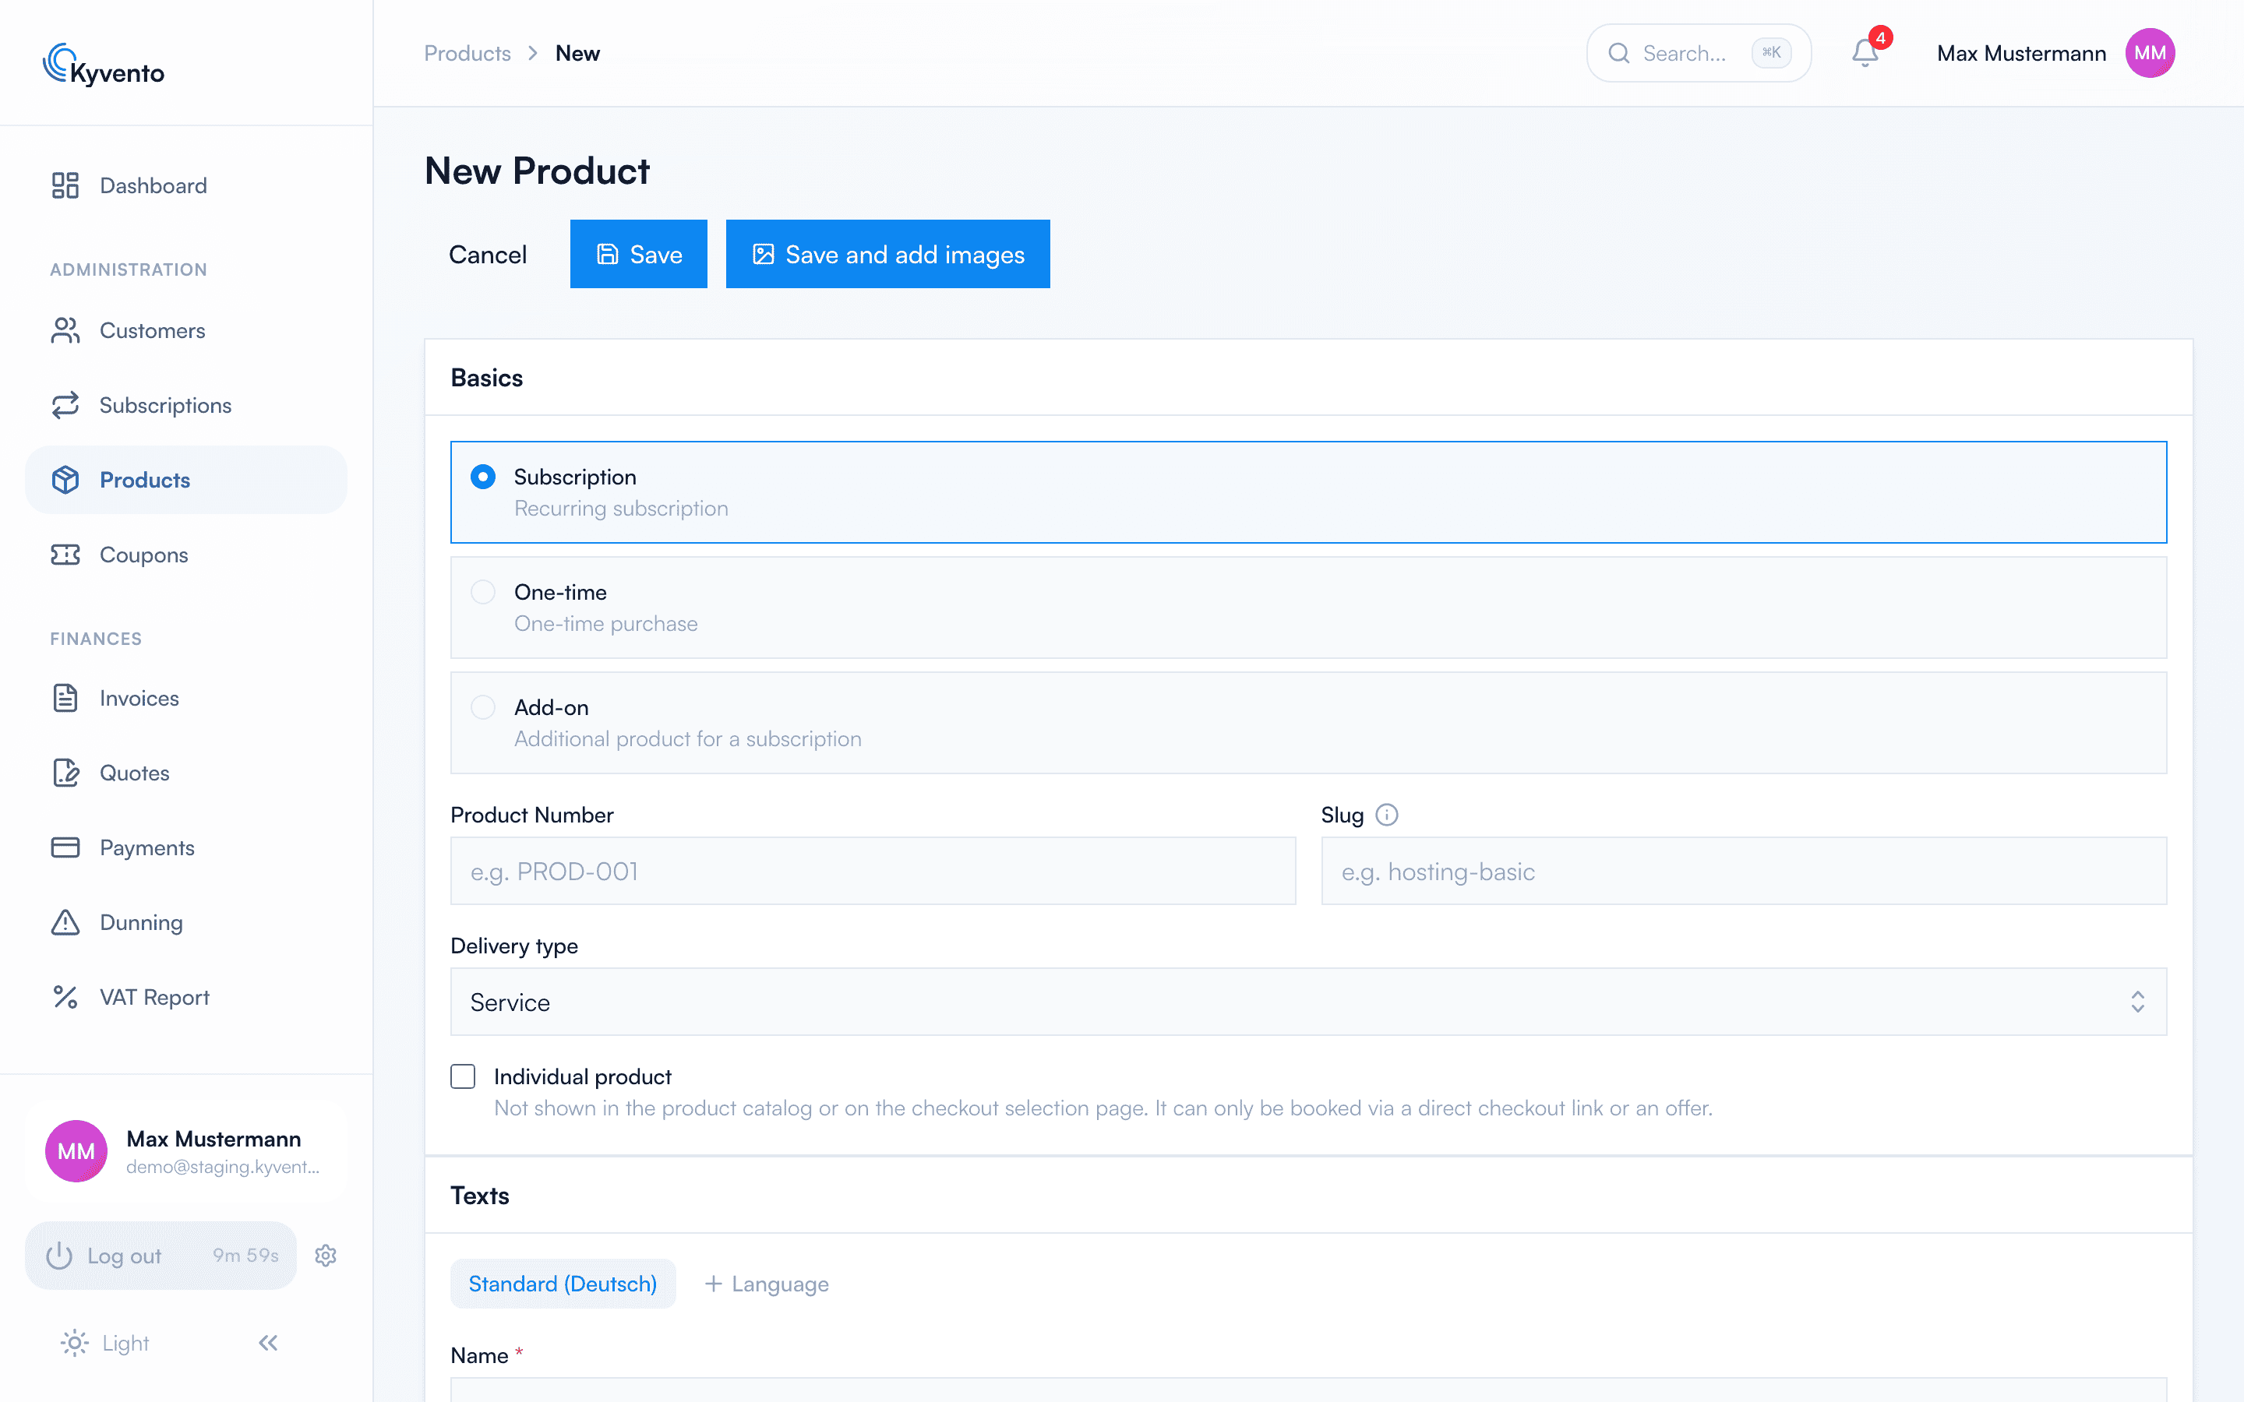Cancel the new product form
Image resolution: width=2244 pixels, height=1402 pixels.
point(488,254)
